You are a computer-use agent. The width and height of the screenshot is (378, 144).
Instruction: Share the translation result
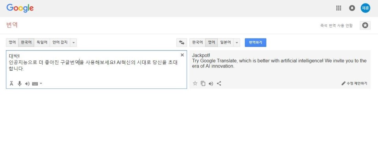219,84
